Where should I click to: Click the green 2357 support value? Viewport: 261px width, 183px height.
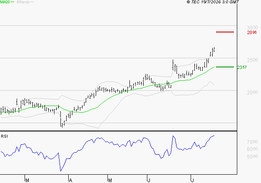242,67
